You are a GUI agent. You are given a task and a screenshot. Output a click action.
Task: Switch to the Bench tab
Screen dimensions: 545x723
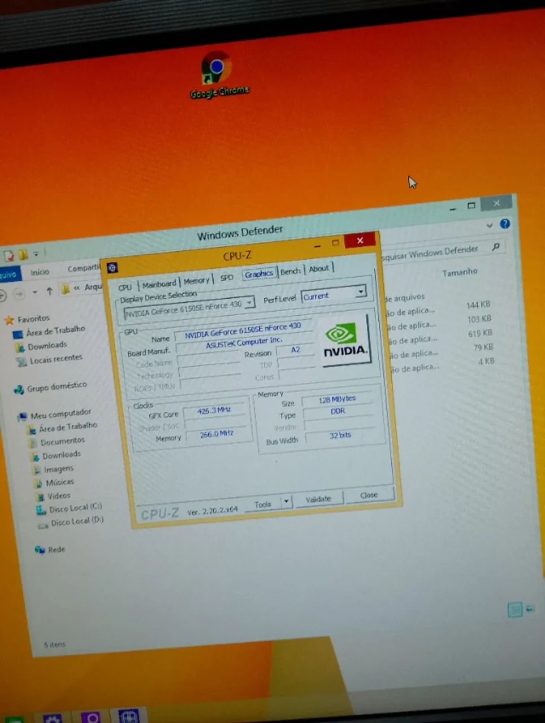[x=291, y=272]
